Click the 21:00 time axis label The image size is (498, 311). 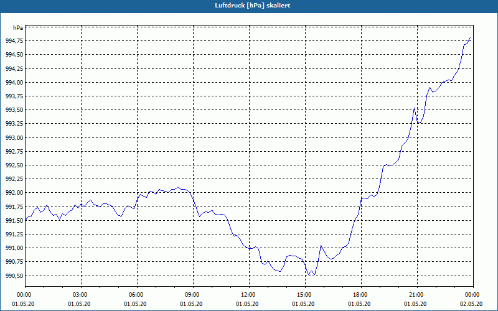pos(417,295)
